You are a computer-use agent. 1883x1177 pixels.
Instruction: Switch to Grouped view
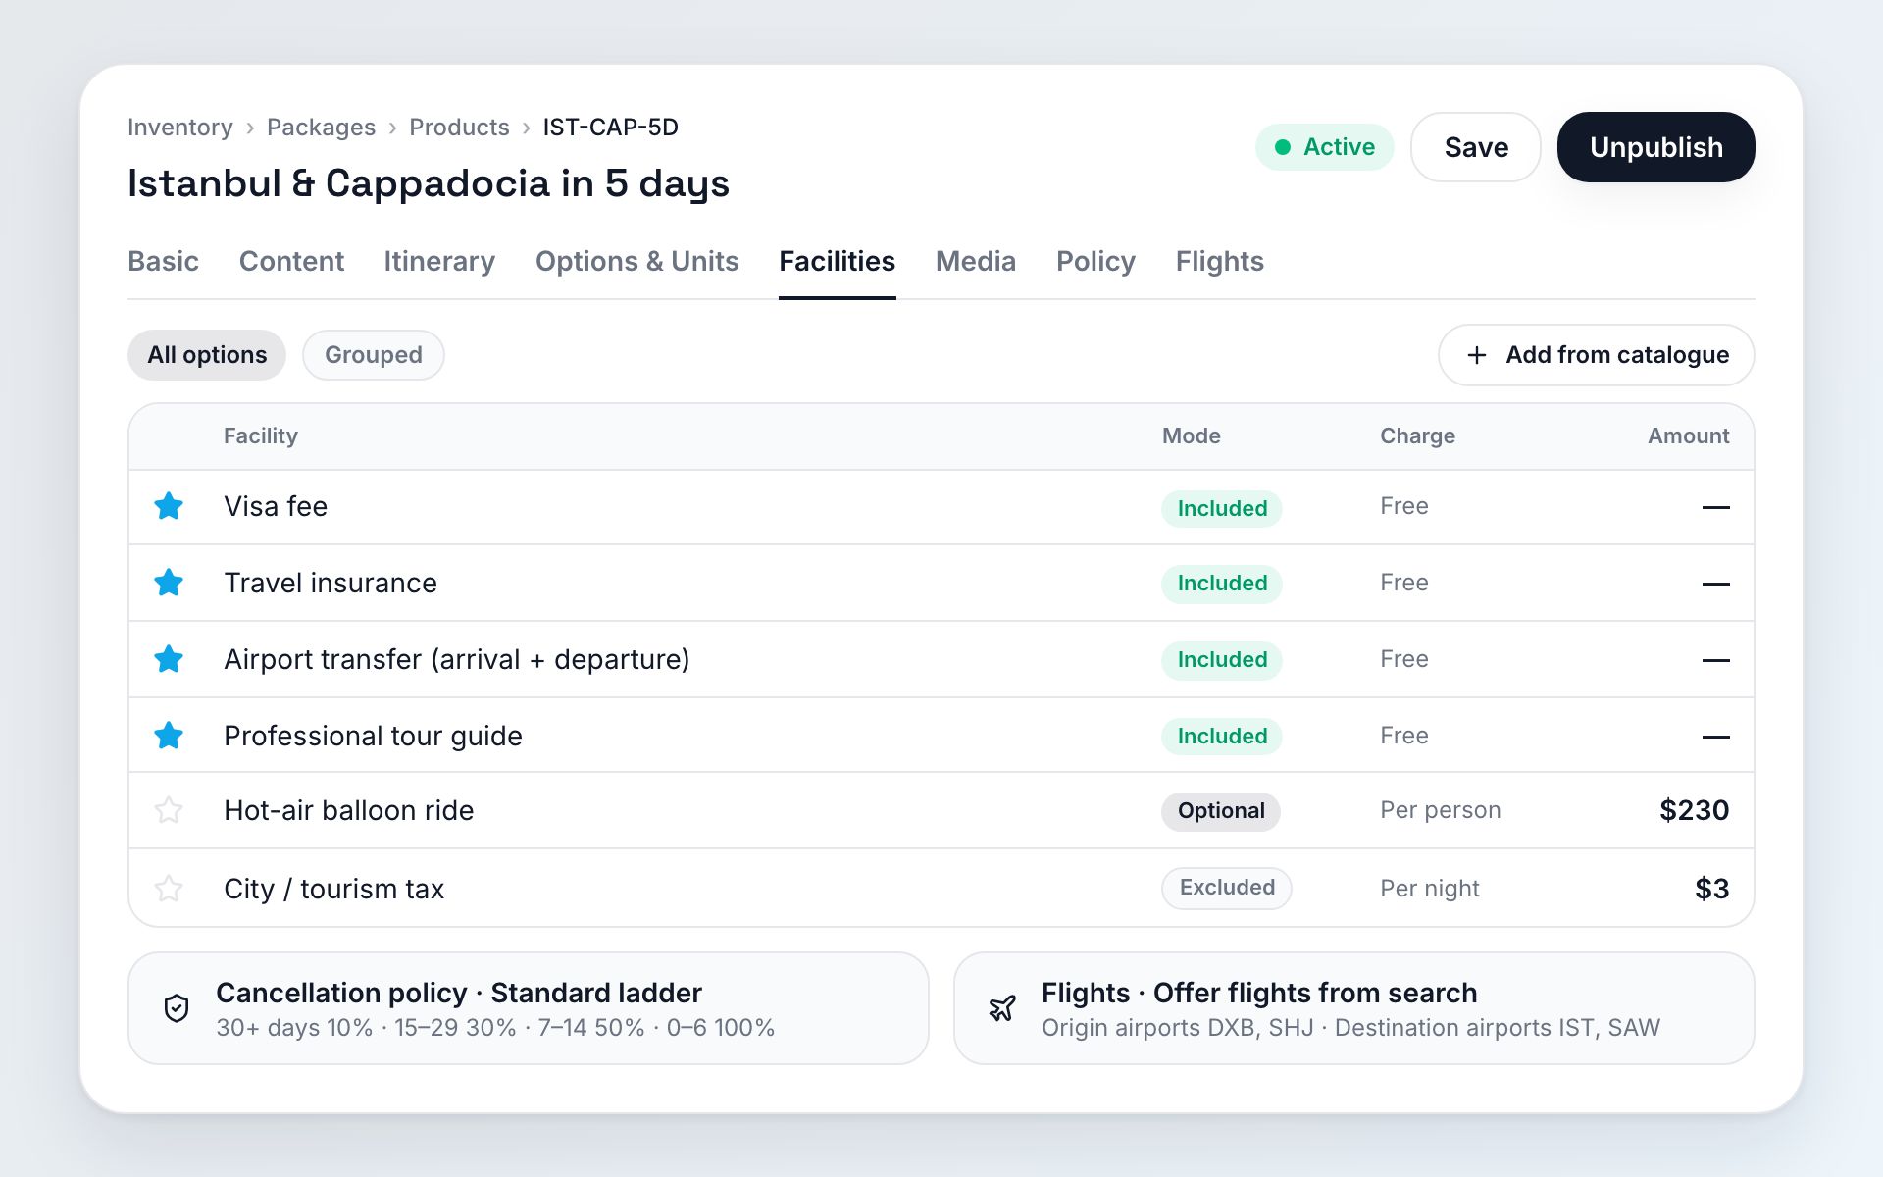[374, 355]
